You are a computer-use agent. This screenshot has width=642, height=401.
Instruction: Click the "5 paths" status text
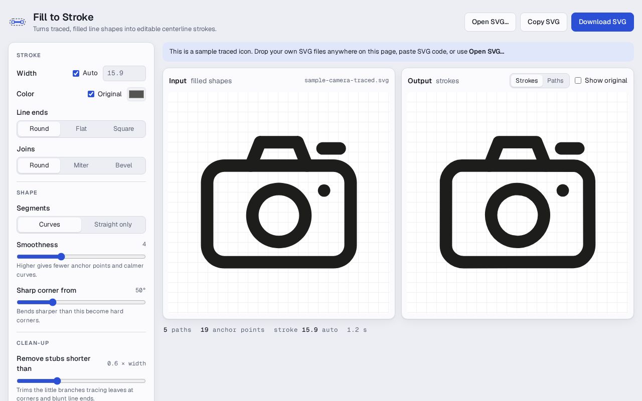(178, 330)
